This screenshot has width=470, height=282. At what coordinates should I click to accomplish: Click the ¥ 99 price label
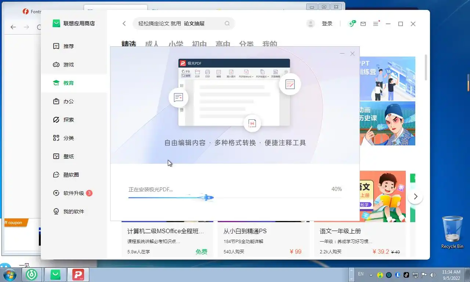(x=296, y=252)
